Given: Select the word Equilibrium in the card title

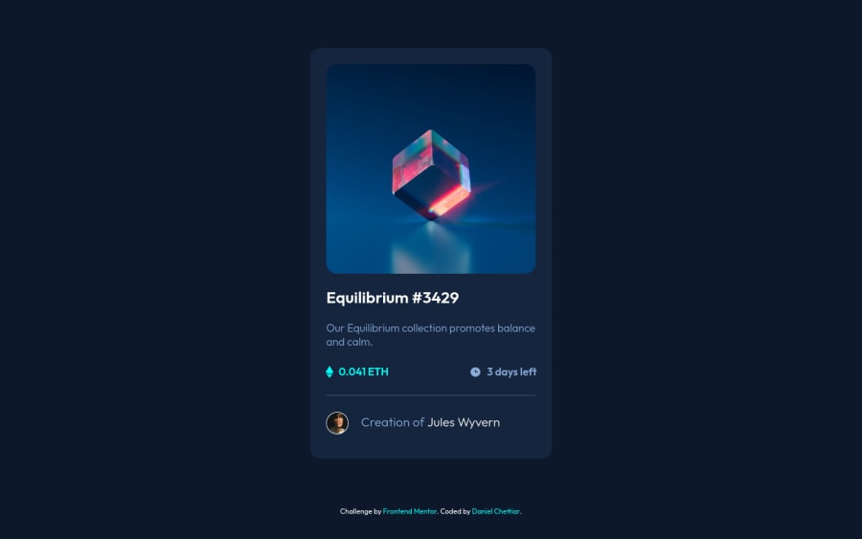Looking at the screenshot, I should click(x=367, y=298).
